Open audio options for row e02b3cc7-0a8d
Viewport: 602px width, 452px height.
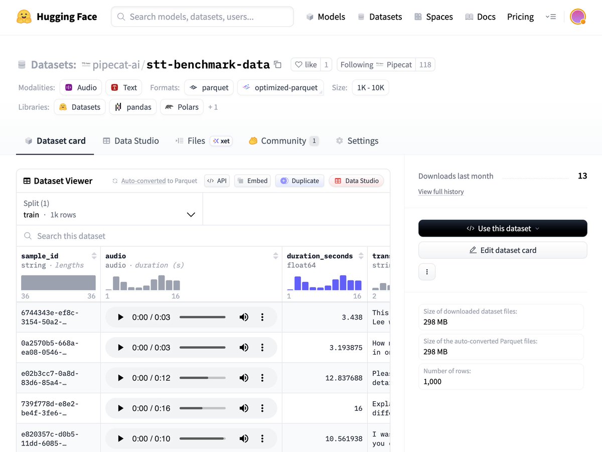tap(262, 378)
